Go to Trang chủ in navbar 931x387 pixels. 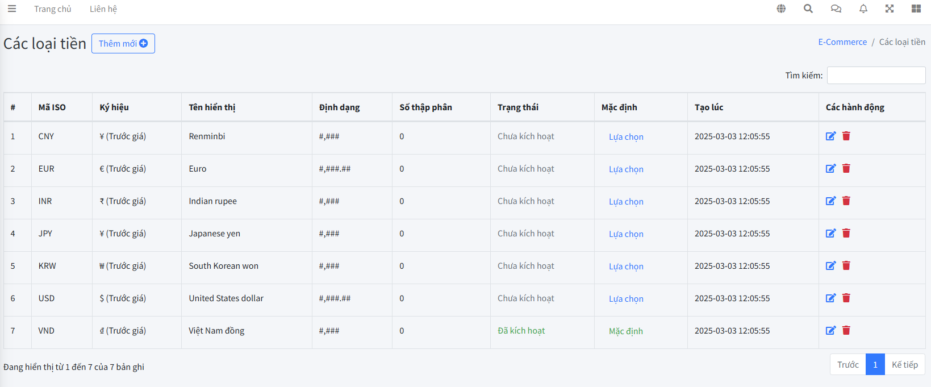click(x=53, y=9)
